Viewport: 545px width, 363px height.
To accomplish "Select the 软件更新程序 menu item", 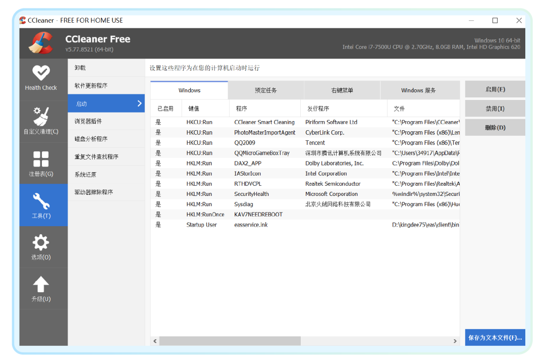I will (x=106, y=85).
